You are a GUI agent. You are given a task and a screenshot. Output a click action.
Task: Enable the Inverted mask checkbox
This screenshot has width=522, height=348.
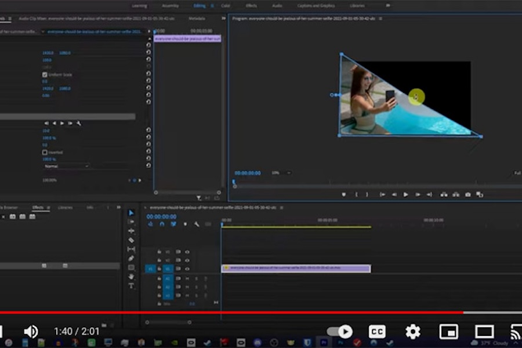(x=45, y=152)
